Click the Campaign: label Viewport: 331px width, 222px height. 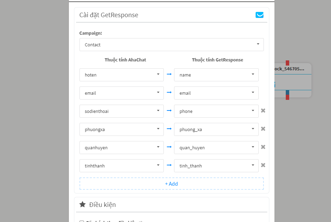pyautogui.click(x=90, y=33)
